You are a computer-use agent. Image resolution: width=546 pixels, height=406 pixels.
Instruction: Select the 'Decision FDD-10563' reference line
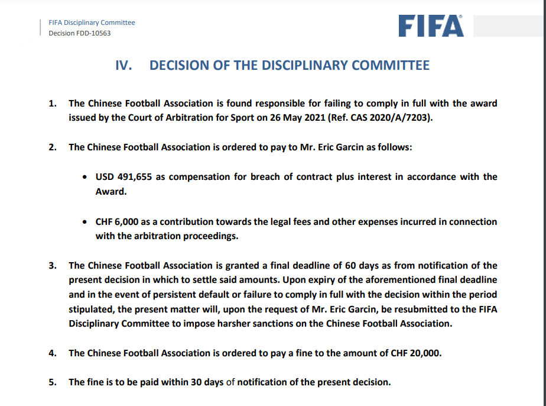(79, 33)
